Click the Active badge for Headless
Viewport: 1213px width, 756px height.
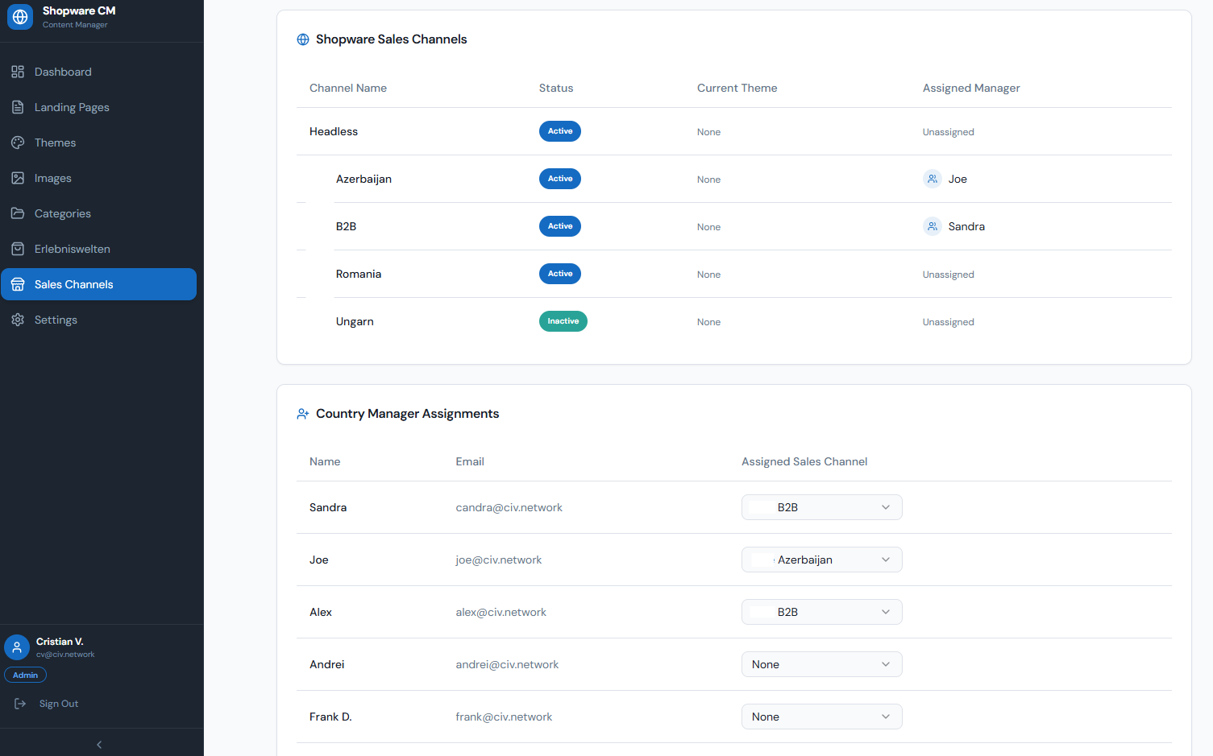point(560,131)
